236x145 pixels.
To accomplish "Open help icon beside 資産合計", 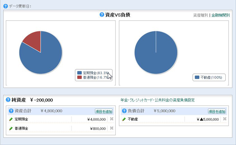I will click(11, 111).
